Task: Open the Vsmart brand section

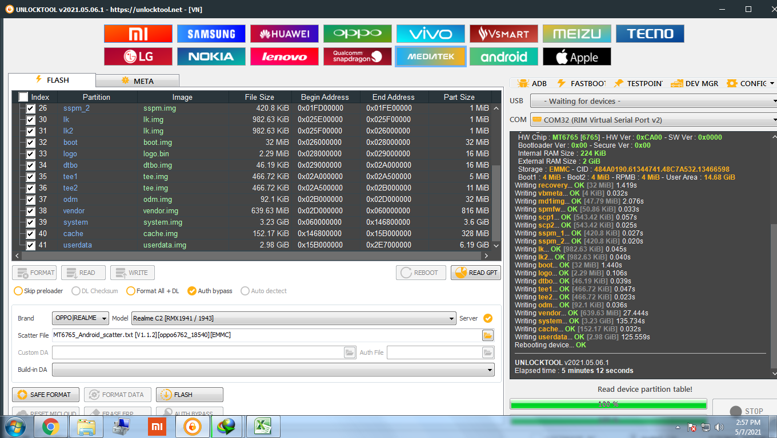Action: [x=504, y=34]
